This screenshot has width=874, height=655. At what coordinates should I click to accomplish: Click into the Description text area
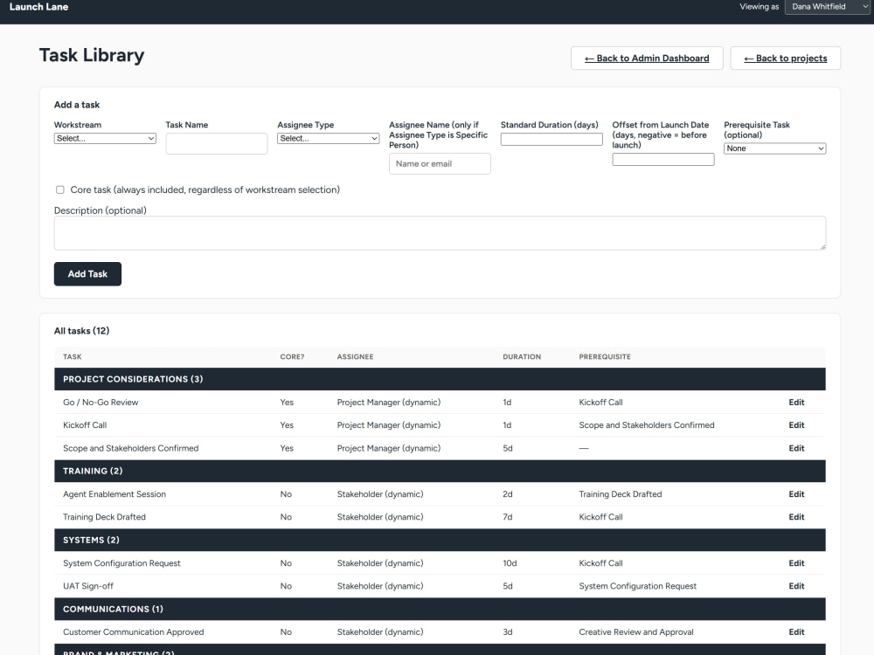click(x=440, y=233)
